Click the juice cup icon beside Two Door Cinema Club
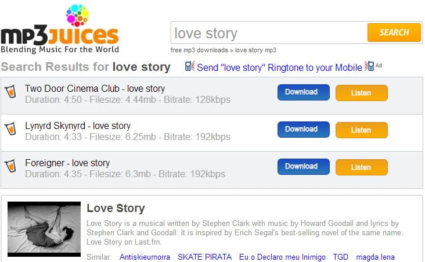The image size is (425, 262). point(10,92)
